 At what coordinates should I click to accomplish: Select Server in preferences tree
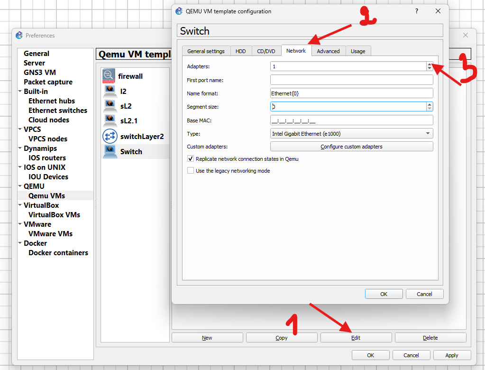click(34, 63)
